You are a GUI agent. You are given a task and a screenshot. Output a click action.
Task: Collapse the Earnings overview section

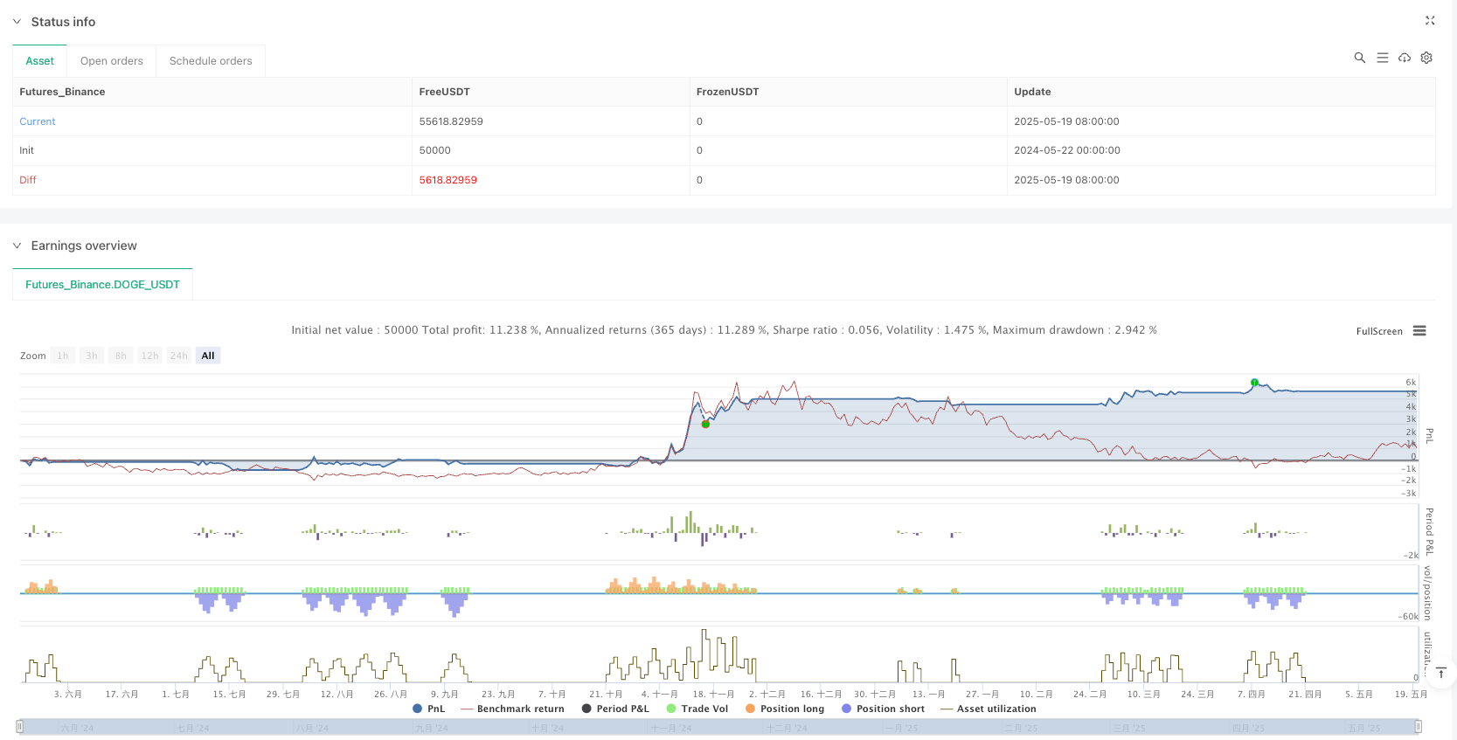click(17, 246)
